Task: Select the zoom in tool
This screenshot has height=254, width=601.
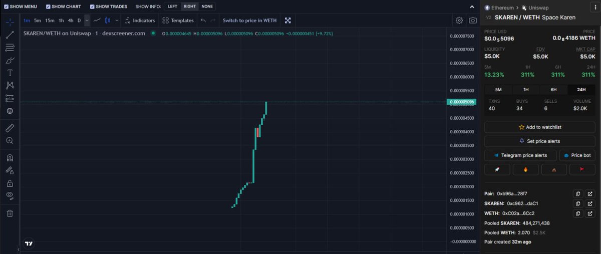Action: [x=10, y=141]
